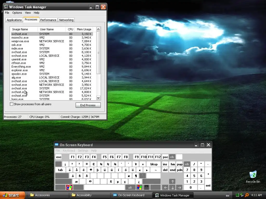This screenshot has width=266, height=199.
Task: Switch to the Performance tab
Action: (x=48, y=20)
